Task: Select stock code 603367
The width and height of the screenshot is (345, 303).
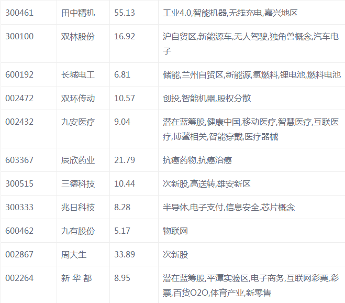Action: 19,160
